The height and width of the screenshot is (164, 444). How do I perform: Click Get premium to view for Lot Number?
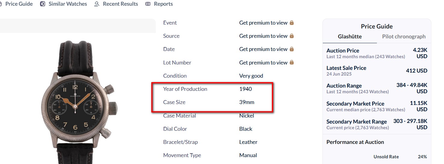click(263, 63)
